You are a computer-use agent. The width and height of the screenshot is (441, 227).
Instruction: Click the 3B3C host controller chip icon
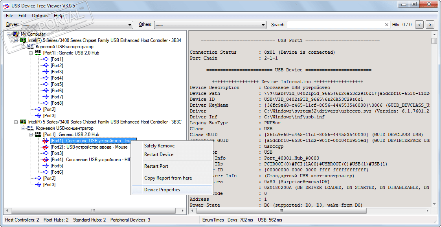pyautogui.click(x=23, y=122)
